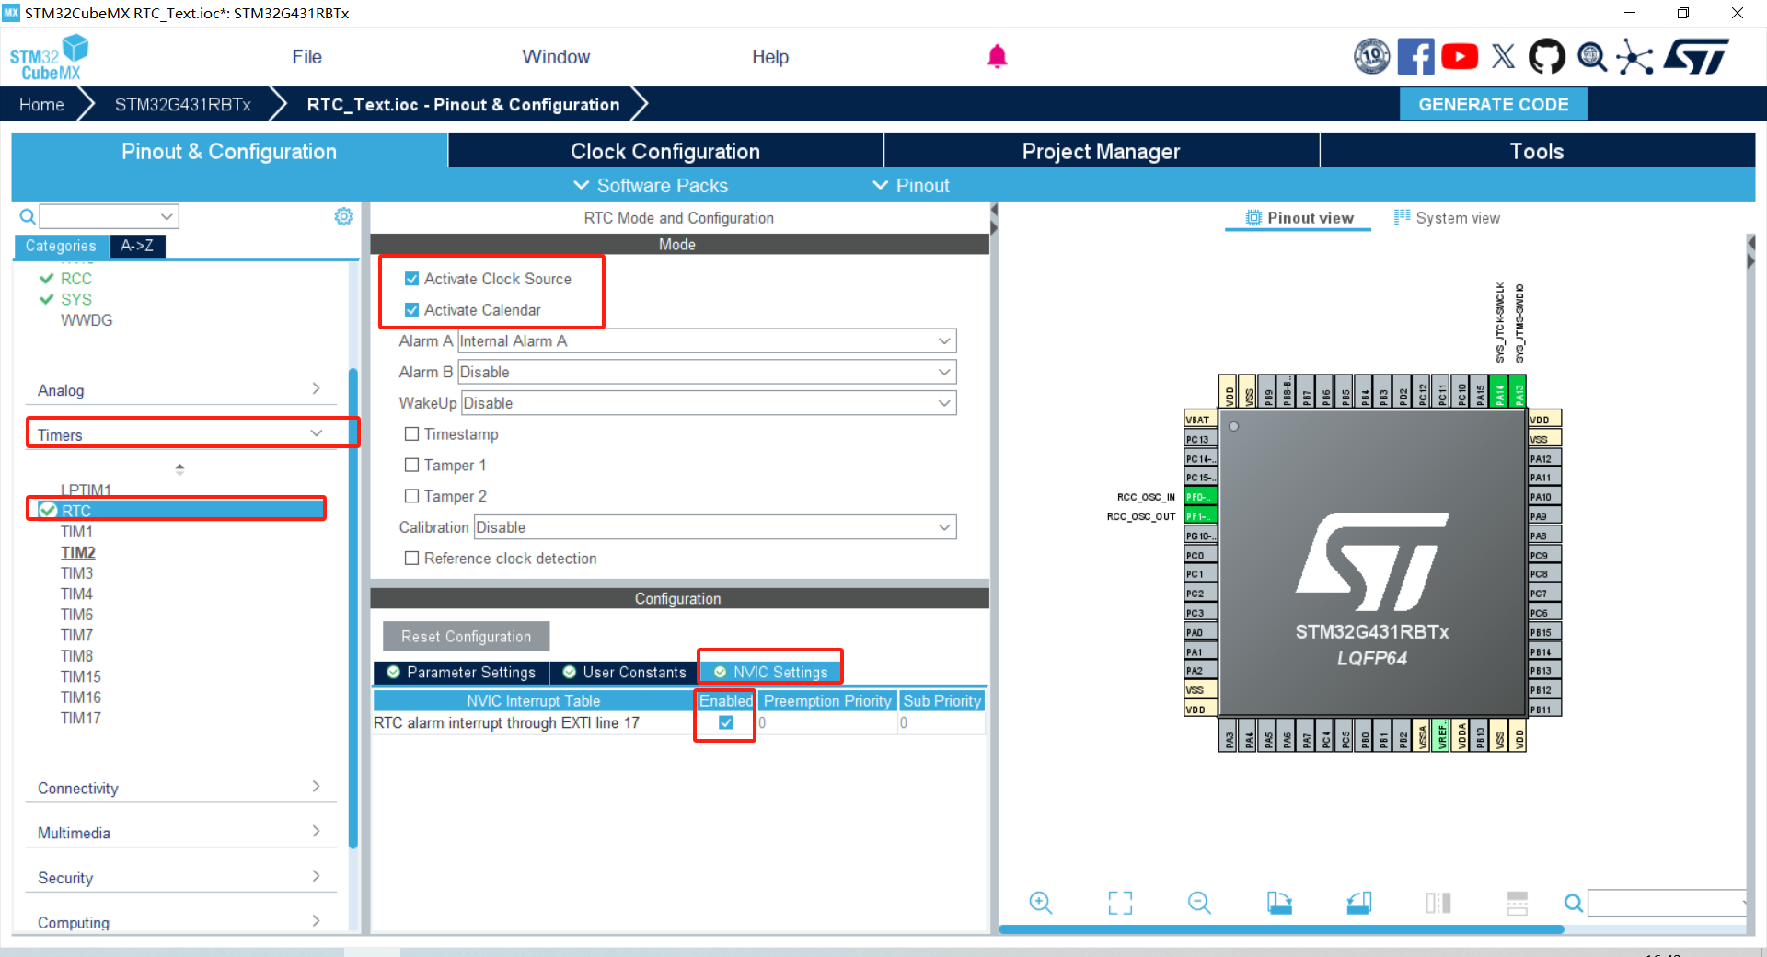Click the PA13 pin on chip
Screen dimensions: 1767x957
coord(1519,392)
